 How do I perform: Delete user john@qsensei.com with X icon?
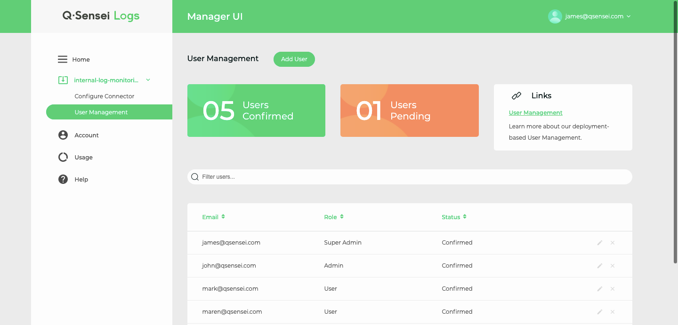[x=613, y=266]
